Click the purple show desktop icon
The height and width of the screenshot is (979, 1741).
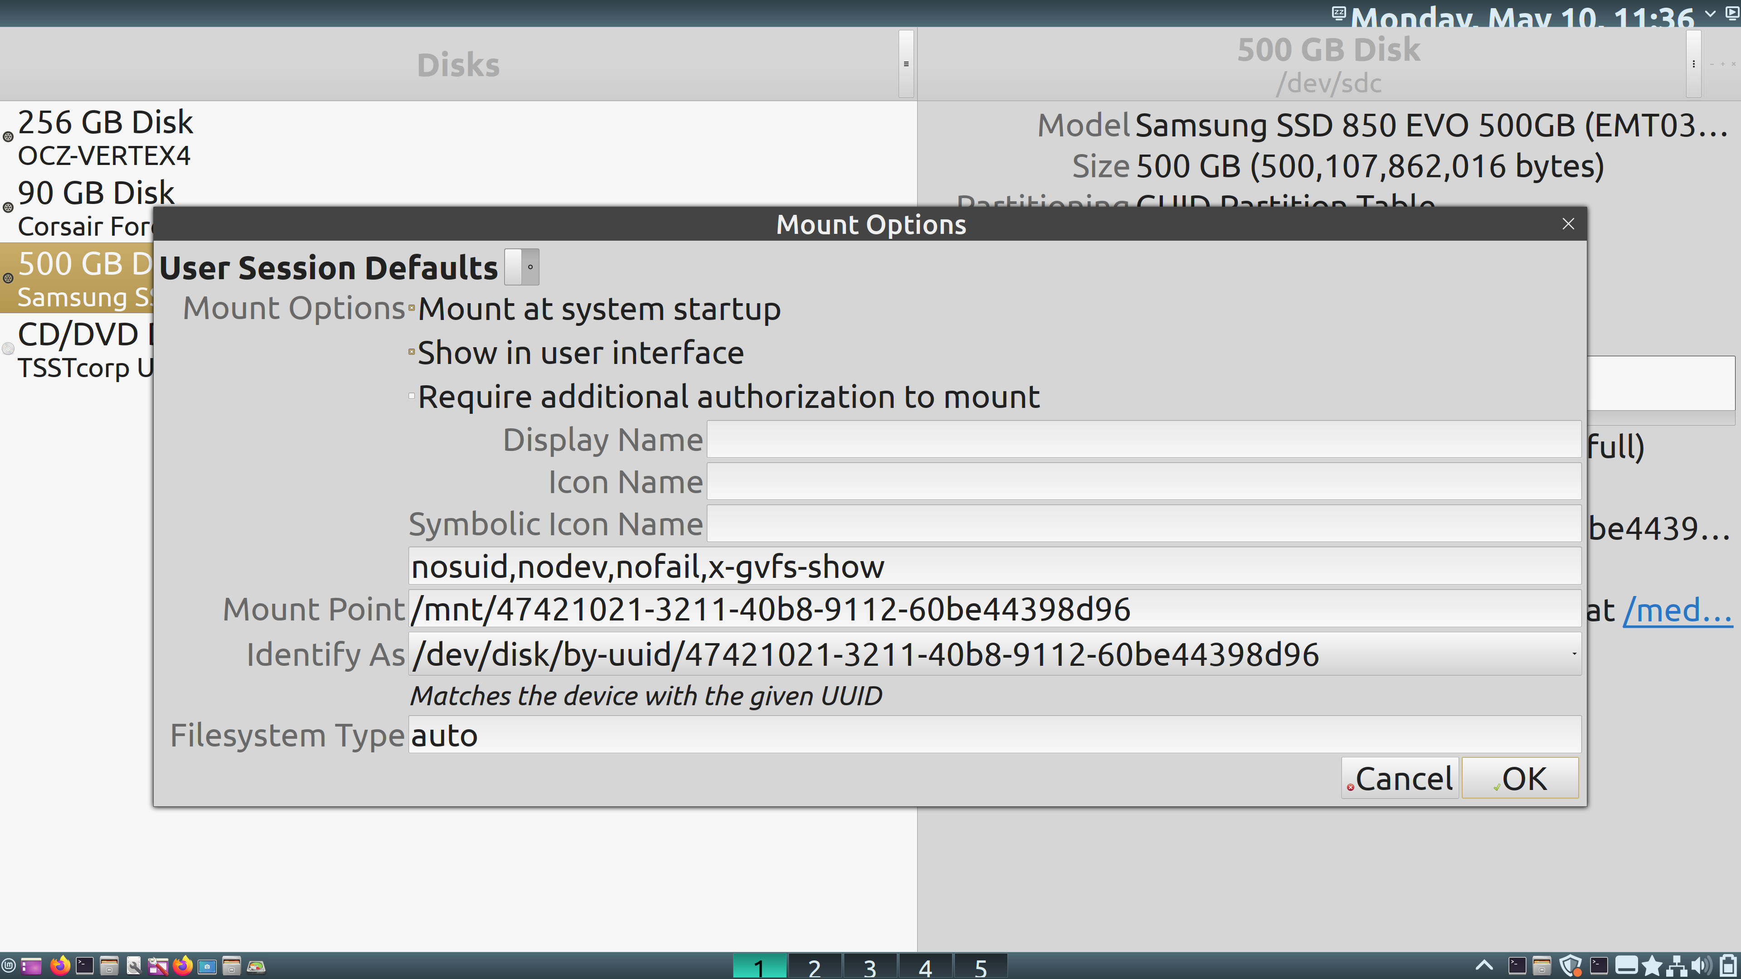(31, 966)
